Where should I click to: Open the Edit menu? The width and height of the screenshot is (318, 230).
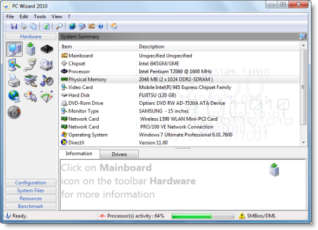click(x=23, y=16)
